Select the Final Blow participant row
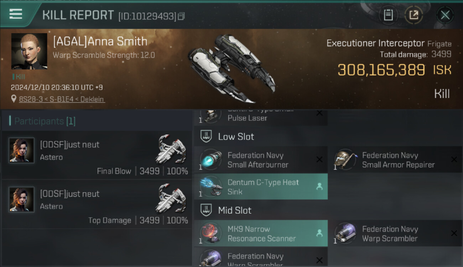This screenshot has height=267, width=463. coord(97,155)
